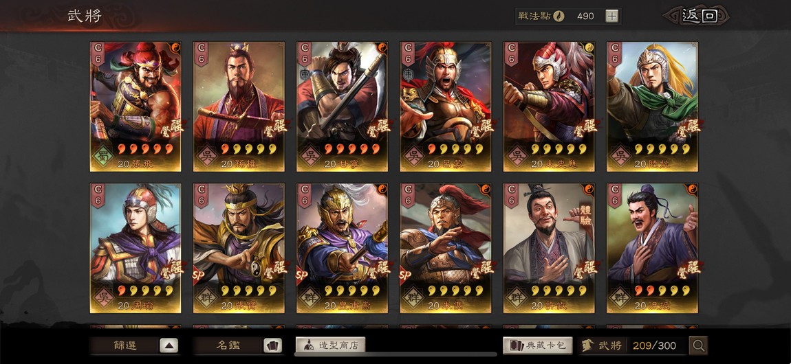
Task: Click the SP badge on 張寶's card
Action: pyautogui.click(x=198, y=275)
